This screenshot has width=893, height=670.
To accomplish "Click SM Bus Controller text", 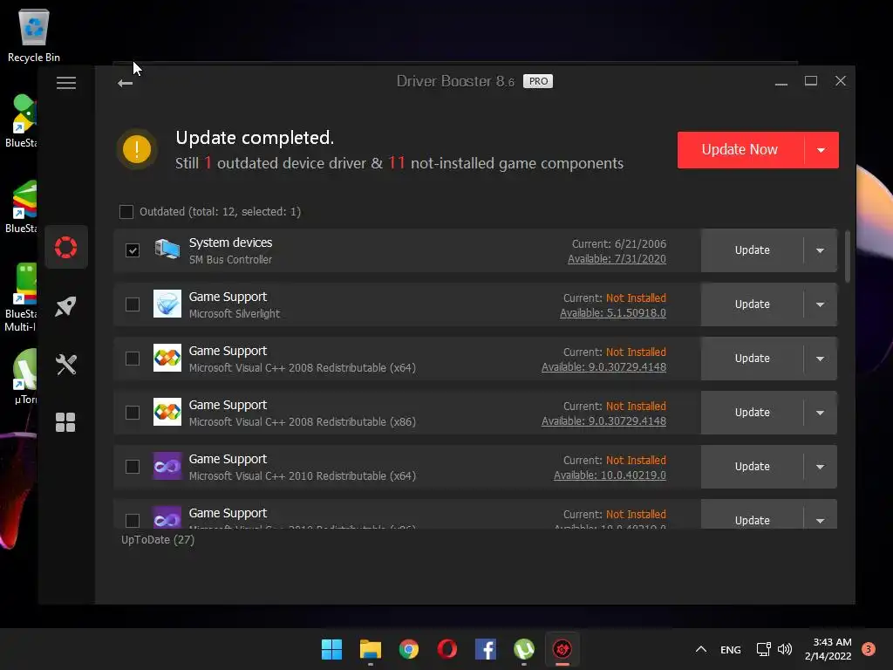I will (x=230, y=260).
